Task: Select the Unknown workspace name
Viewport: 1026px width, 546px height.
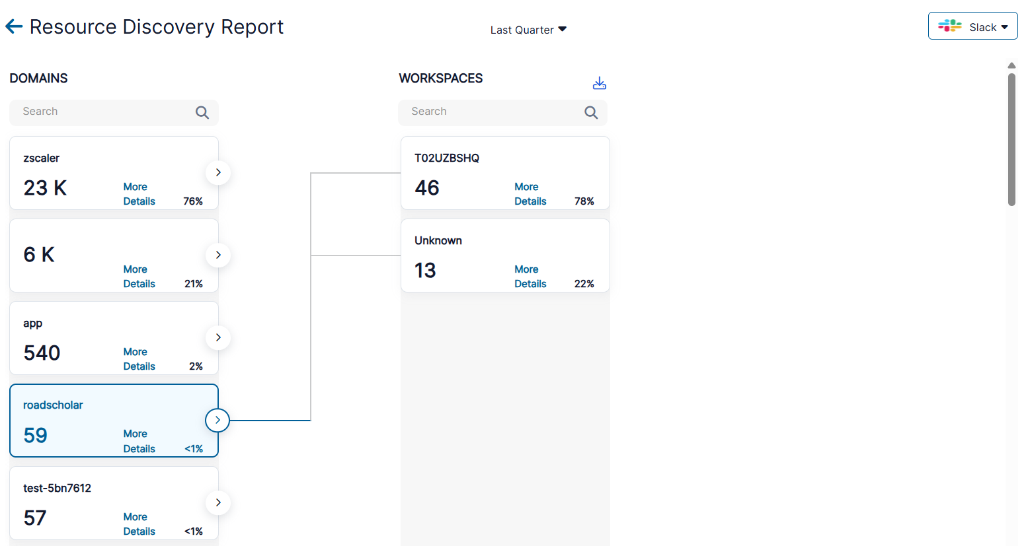Action: [438, 240]
